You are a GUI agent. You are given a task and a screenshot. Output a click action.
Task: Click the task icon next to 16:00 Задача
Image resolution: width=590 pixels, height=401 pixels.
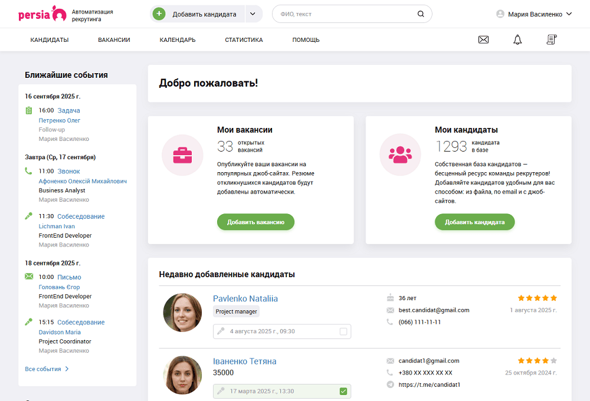29,110
